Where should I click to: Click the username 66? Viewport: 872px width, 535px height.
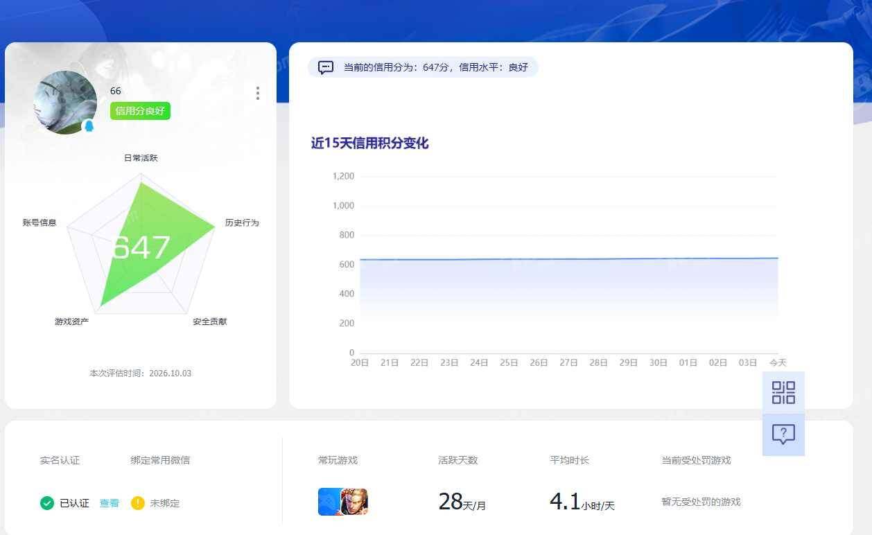coord(116,91)
